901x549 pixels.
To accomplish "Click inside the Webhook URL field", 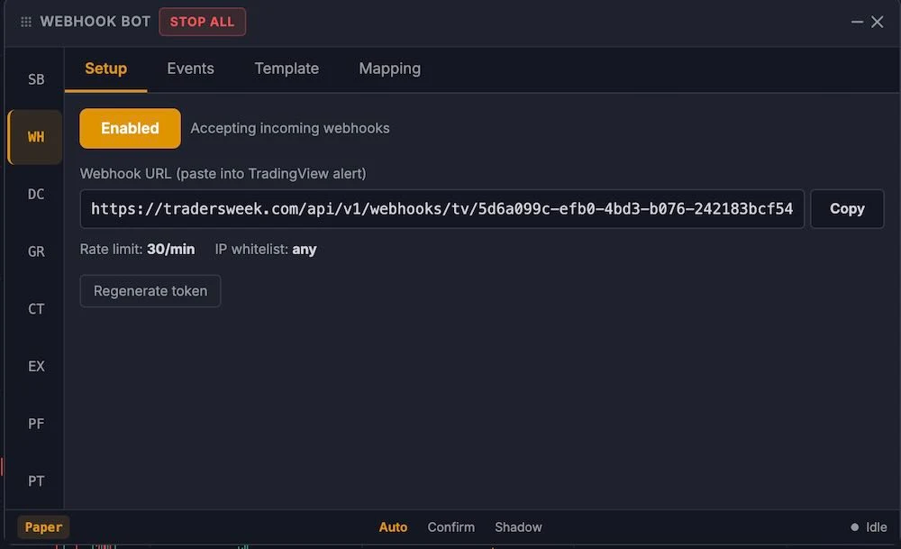I will pos(441,208).
